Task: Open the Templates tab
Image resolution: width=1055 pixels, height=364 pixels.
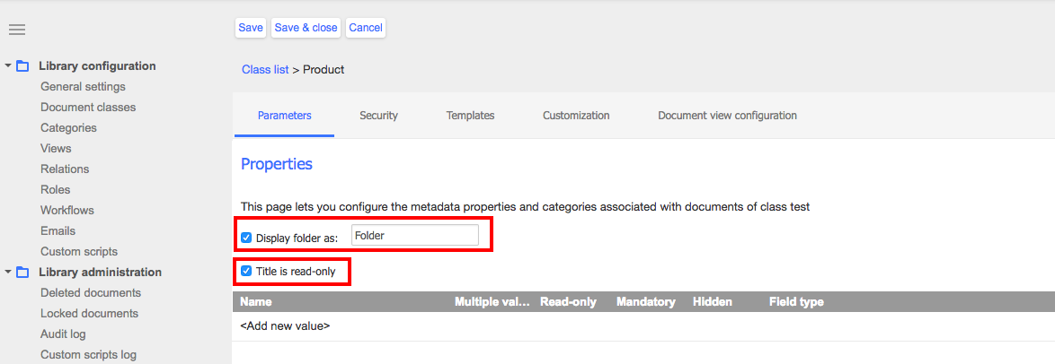Action: pyautogui.click(x=470, y=116)
